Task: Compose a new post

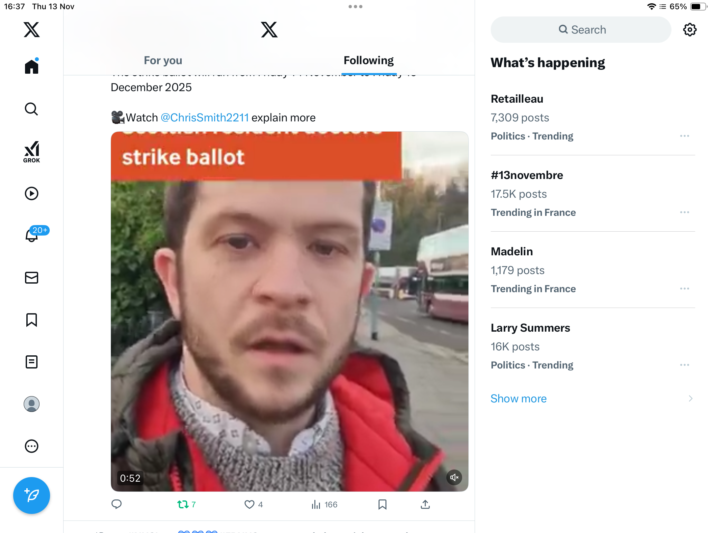Action: point(32,495)
